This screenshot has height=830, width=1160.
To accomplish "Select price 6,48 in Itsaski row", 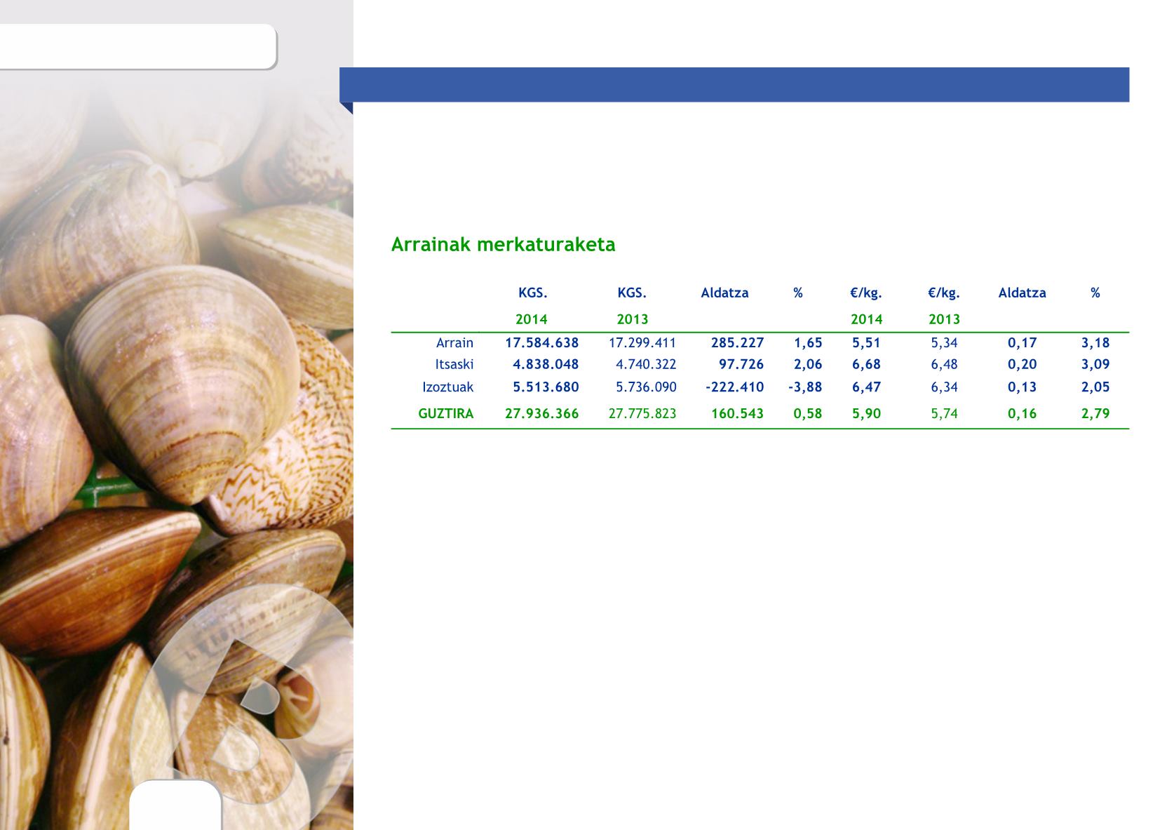I will 944,364.
